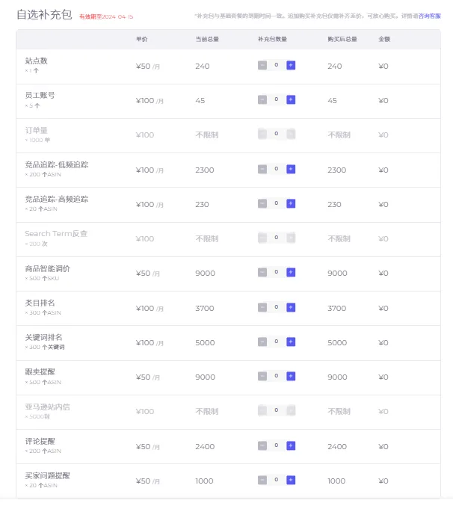Screen dimensions: 453x506
Task: Click plus button in 员工账号 row
Action: 291,99
